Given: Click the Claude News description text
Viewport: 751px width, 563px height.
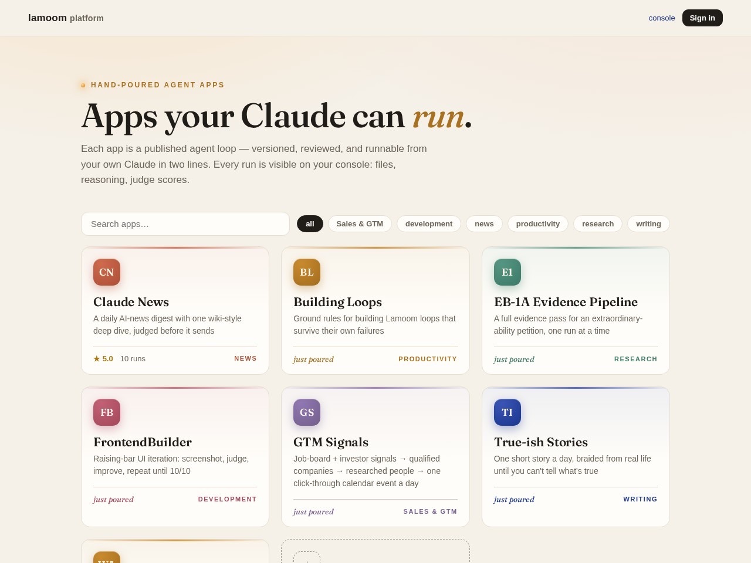Looking at the screenshot, I should pyautogui.click(x=167, y=324).
